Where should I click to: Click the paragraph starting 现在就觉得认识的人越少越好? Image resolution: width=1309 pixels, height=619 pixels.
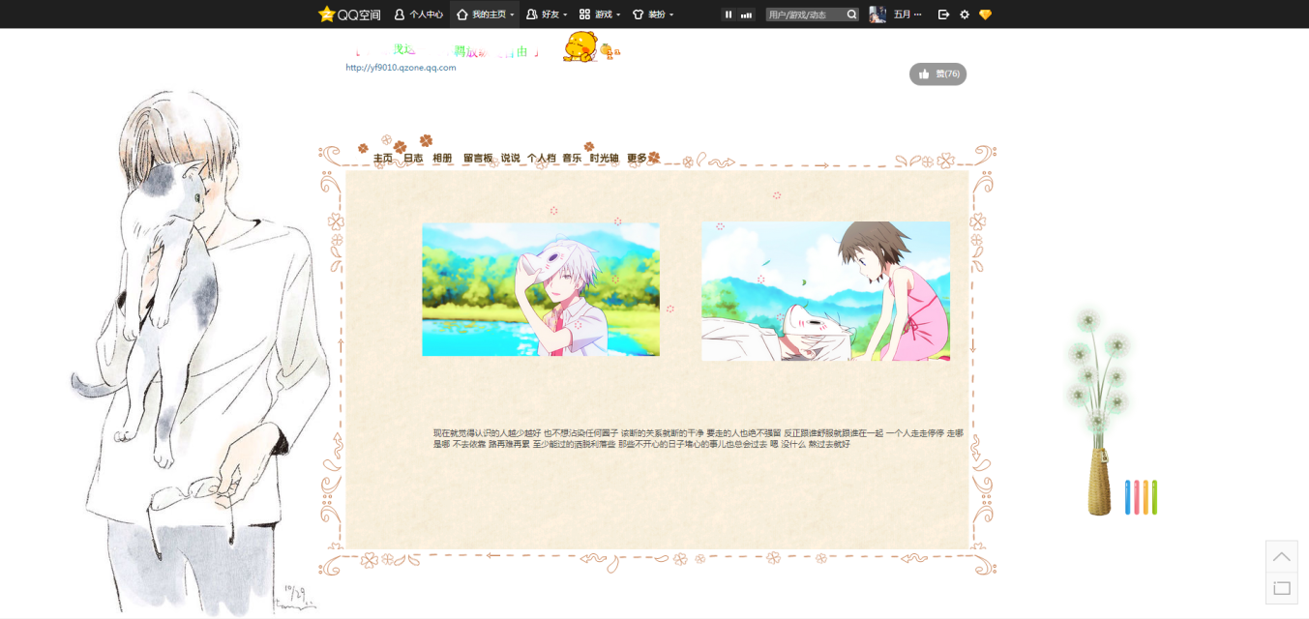point(698,438)
